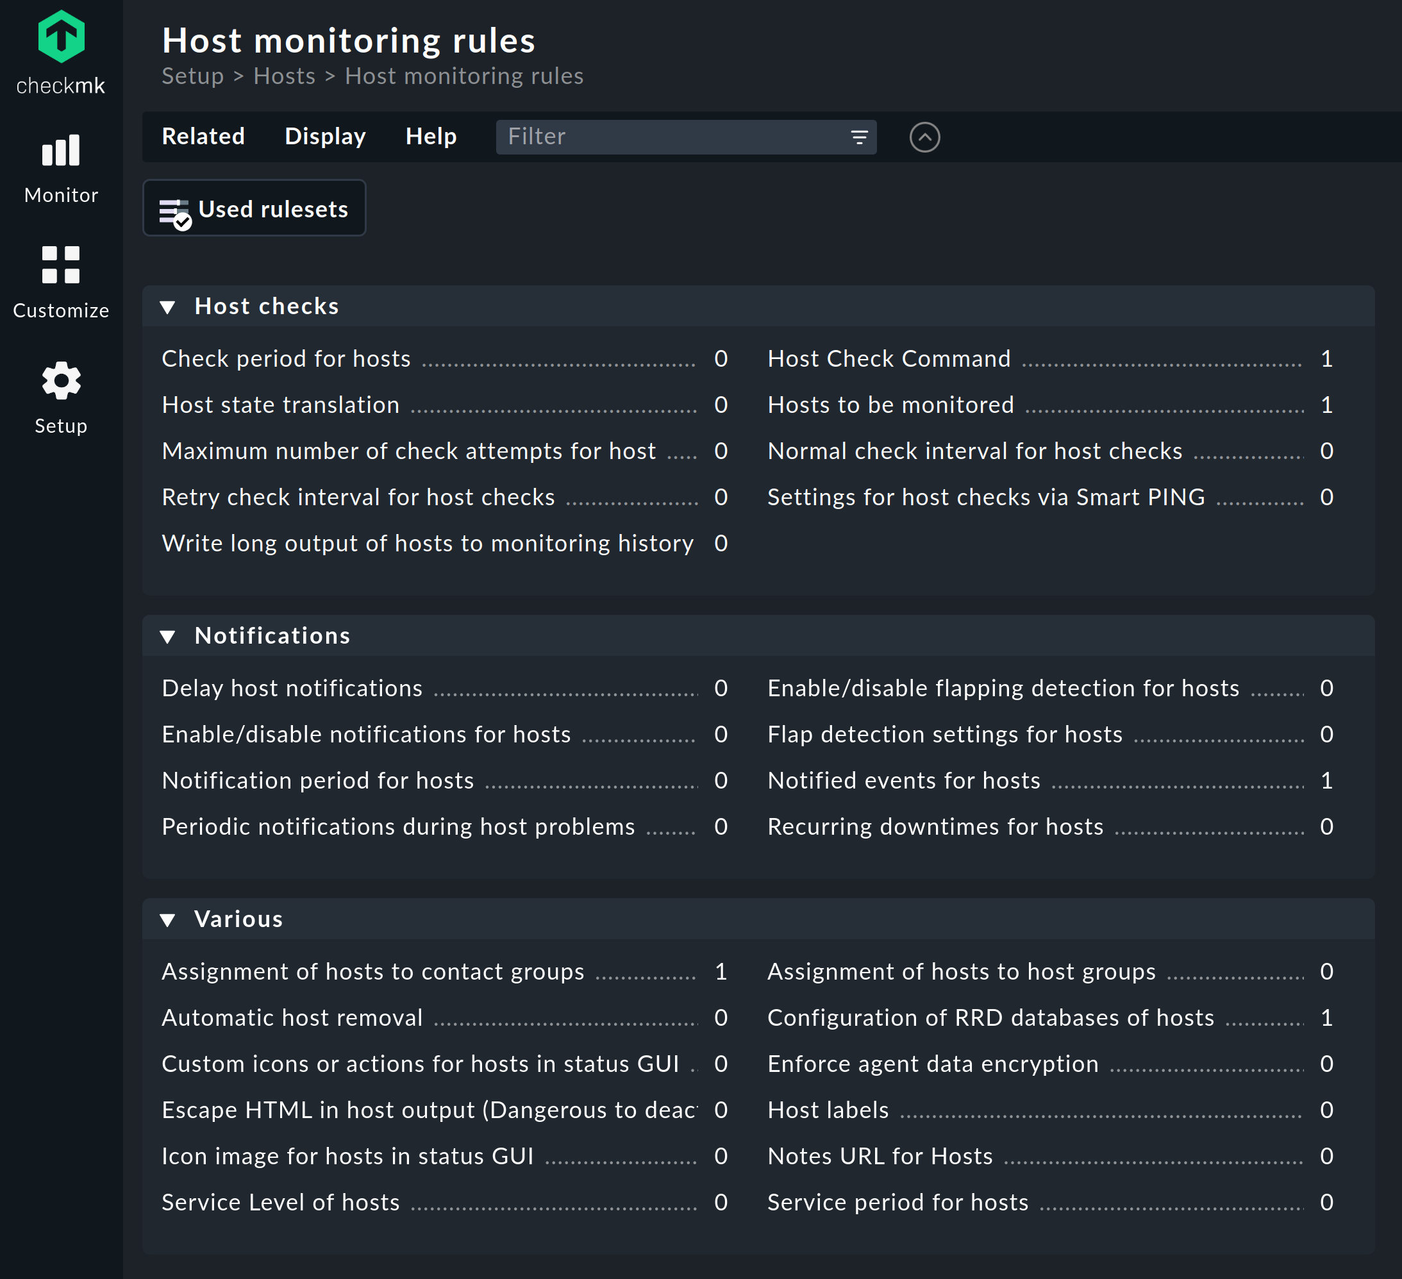The height and width of the screenshot is (1279, 1402).
Task: Open the Notified events for hosts ruleset
Action: (x=904, y=780)
